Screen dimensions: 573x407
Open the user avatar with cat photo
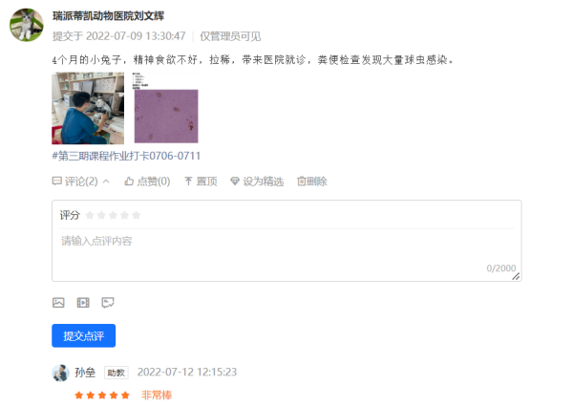point(27,25)
